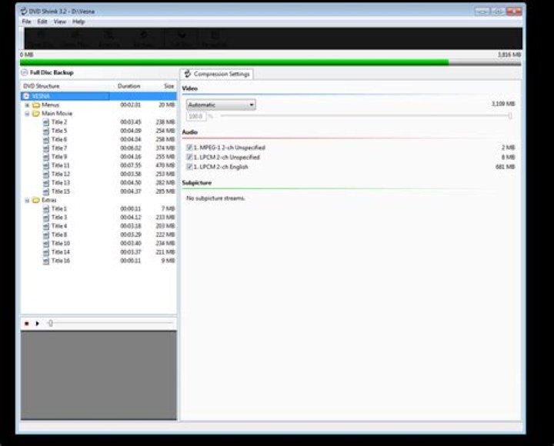The image size is (554, 446).
Task: Select the Title 10 row
Action: [98, 243]
